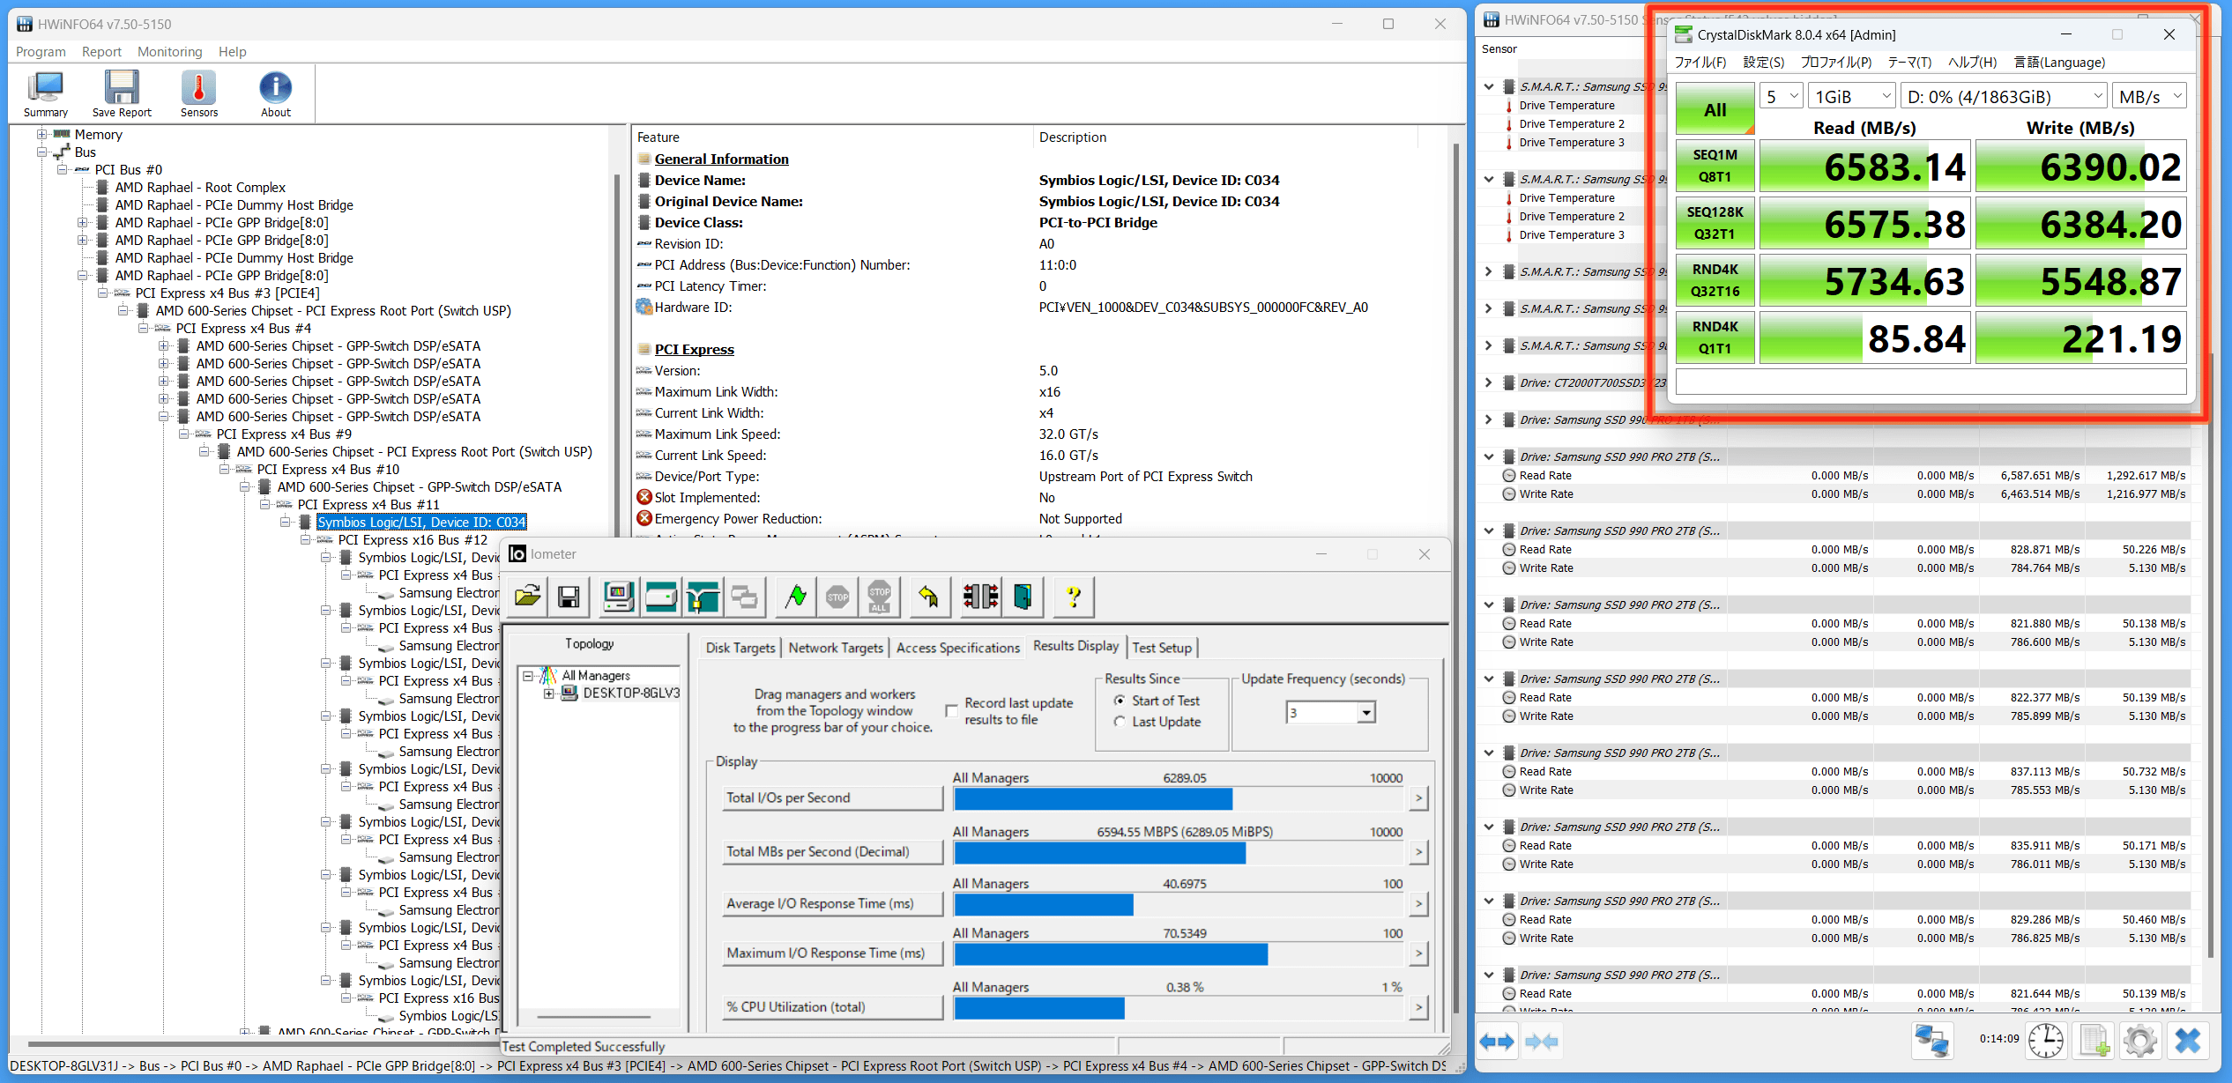Click the exit door icon in Iometer
The width and height of the screenshot is (2232, 1083).
point(1023,597)
